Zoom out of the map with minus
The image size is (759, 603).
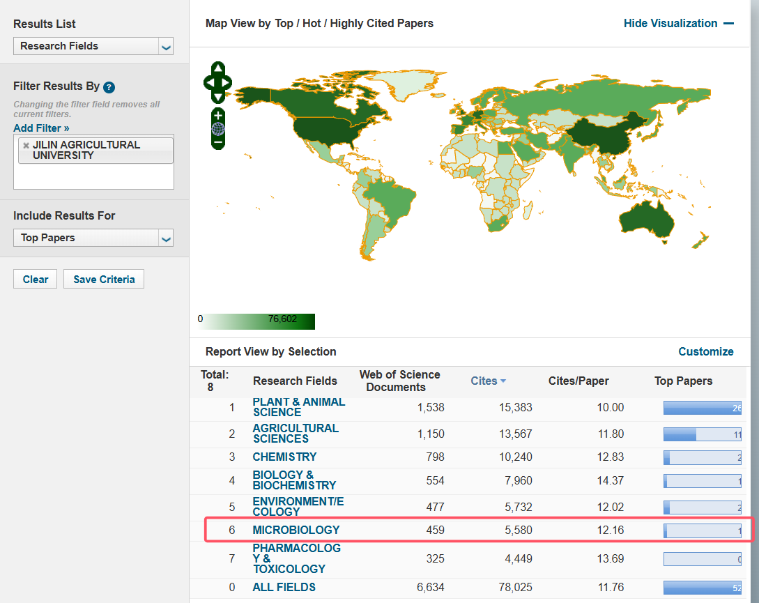tap(218, 142)
